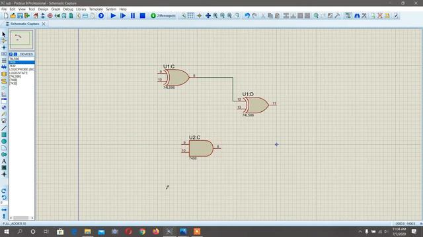
Task: Select the Buses Mode tool
Action: click(x=4, y=67)
